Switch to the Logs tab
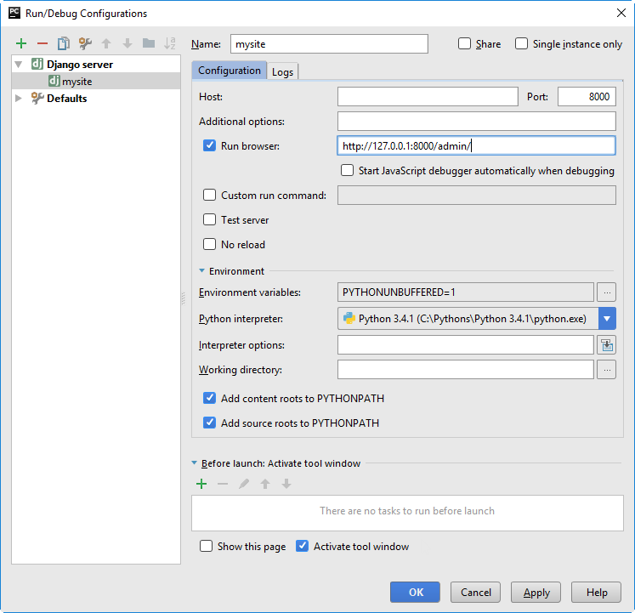This screenshot has height=613, width=635. click(282, 71)
